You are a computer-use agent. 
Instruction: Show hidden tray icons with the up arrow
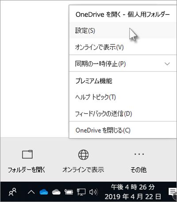click(31, 192)
